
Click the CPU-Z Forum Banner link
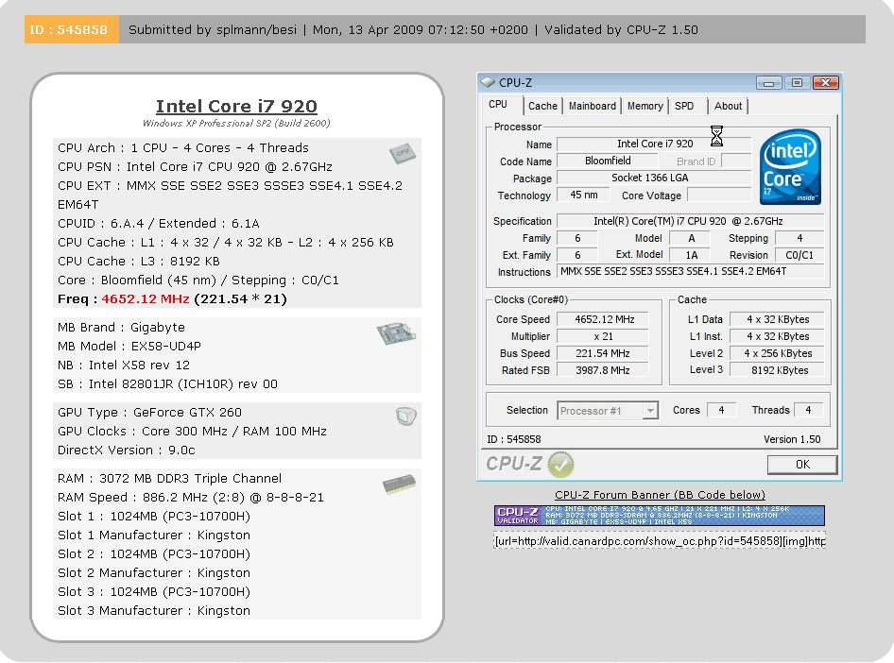(x=660, y=495)
